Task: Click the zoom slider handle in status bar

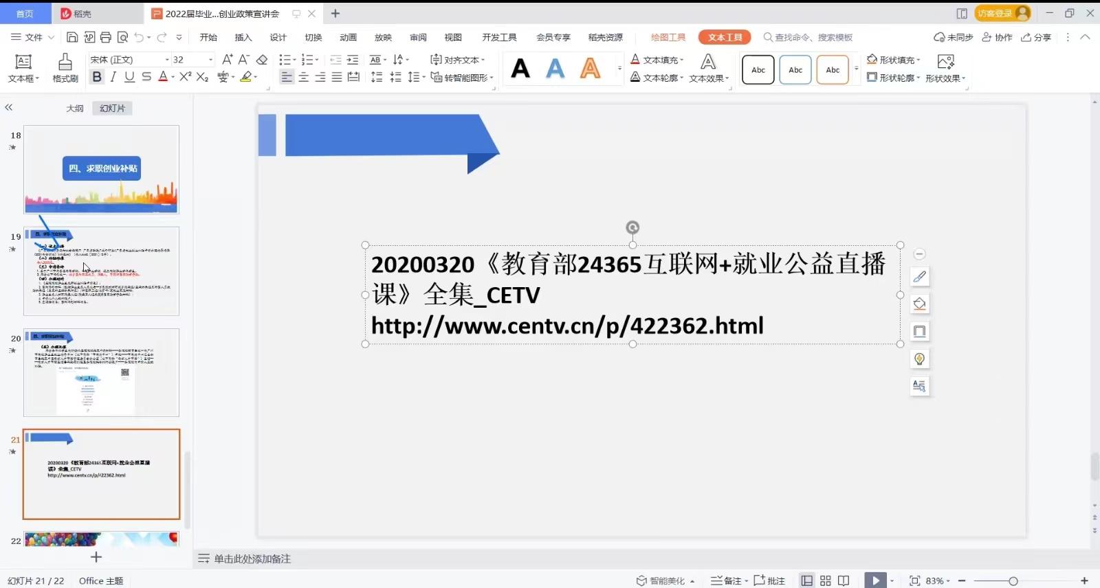Action: (1013, 581)
